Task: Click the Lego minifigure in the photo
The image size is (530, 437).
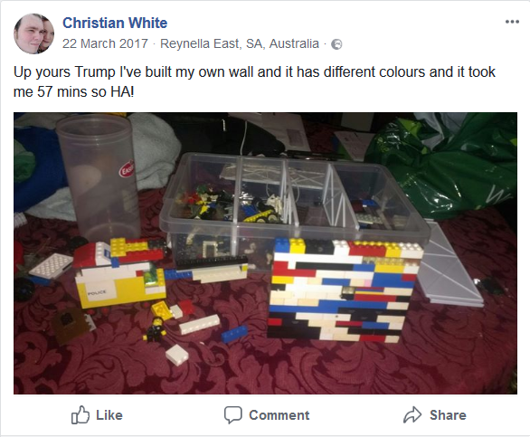Action: point(156,328)
